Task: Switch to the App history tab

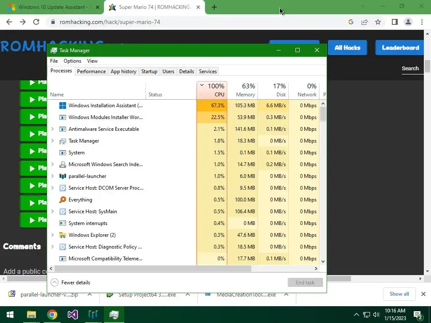Action: pyautogui.click(x=123, y=71)
